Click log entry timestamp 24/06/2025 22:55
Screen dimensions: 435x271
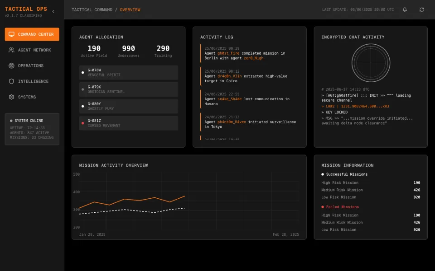[x=222, y=94]
